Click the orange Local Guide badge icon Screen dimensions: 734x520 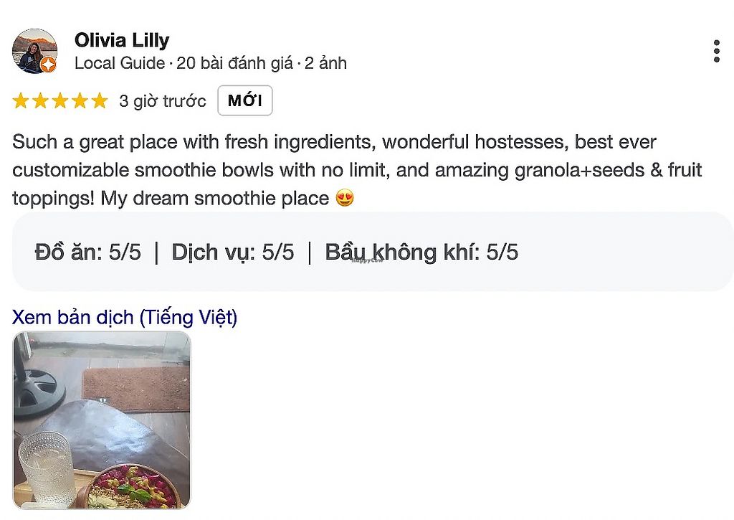(48, 65)
